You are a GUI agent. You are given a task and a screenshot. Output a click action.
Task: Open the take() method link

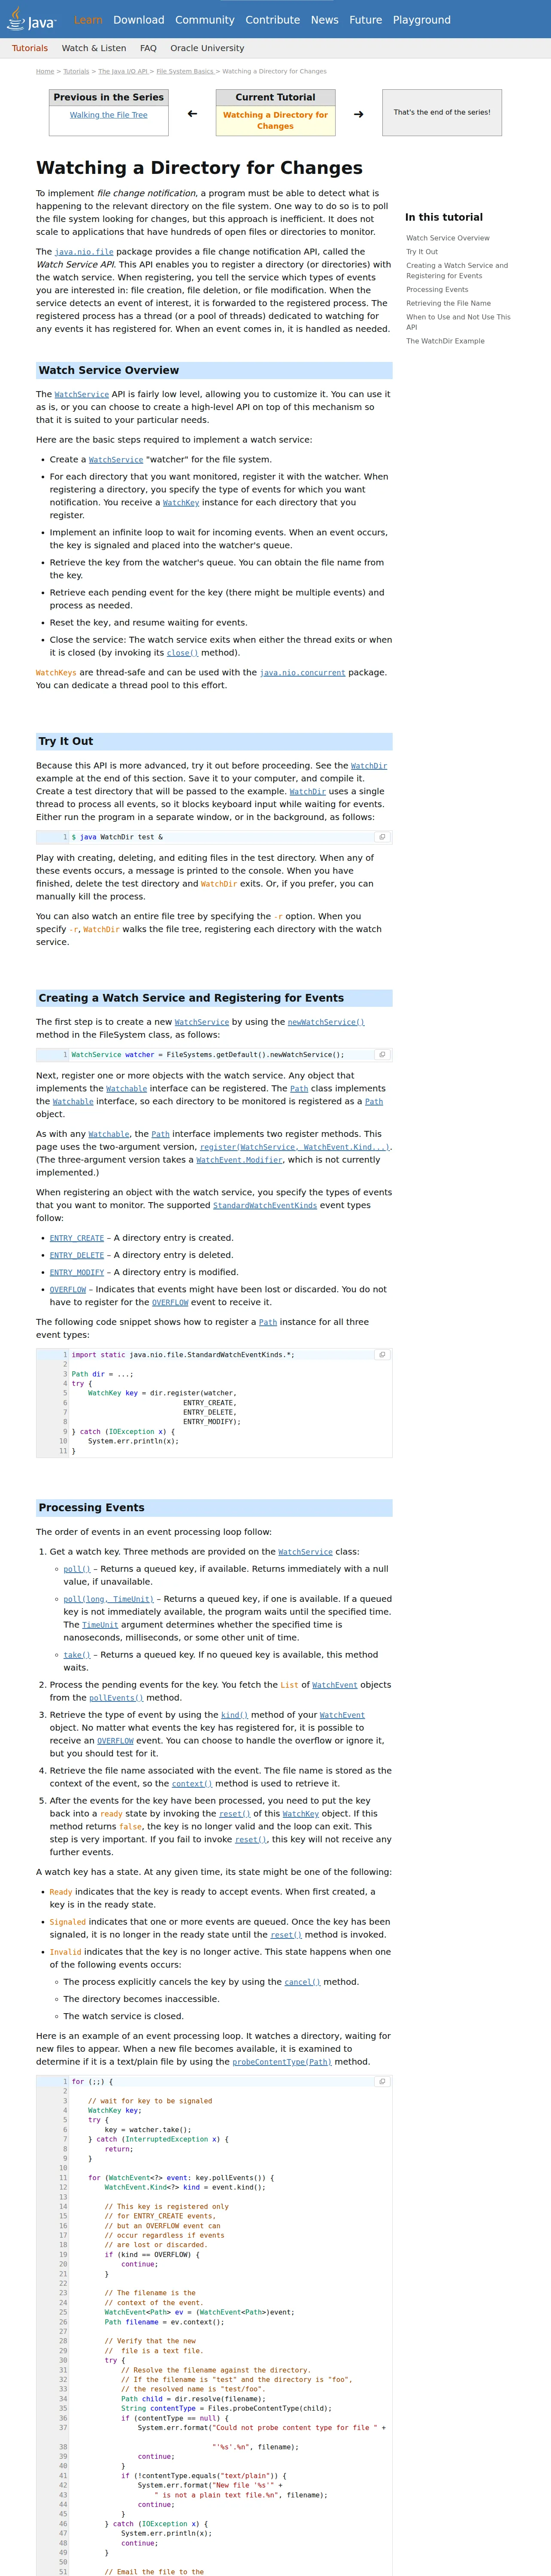click(77, 1655)
